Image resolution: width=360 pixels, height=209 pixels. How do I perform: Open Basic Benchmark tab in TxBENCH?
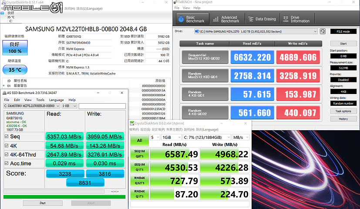tap(192, 19)
